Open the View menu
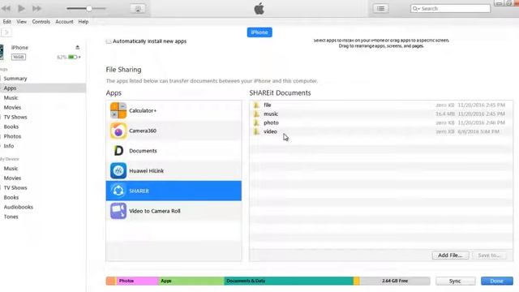519x292 pixels. coord(22,22)
